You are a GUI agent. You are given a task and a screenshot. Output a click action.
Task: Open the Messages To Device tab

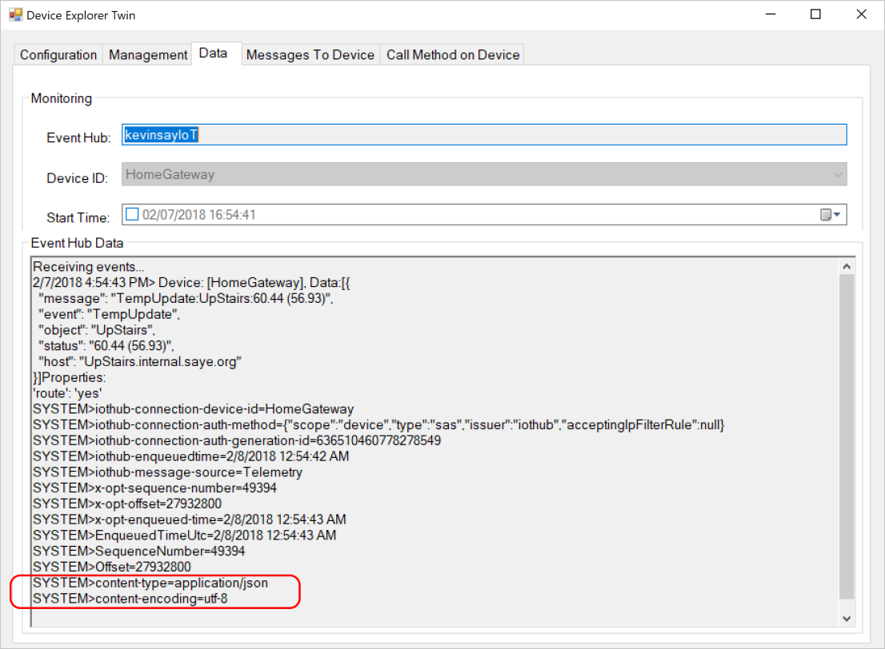310,54
